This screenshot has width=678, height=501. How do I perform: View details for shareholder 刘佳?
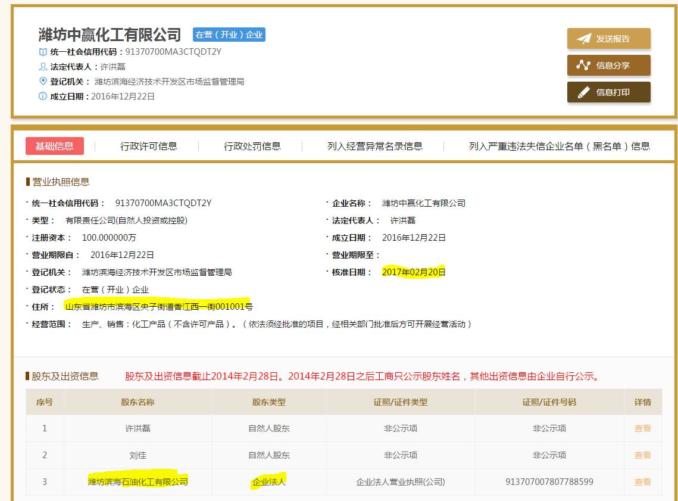[x=642, y=455]
